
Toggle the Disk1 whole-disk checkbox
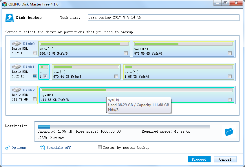coord(34,76)
